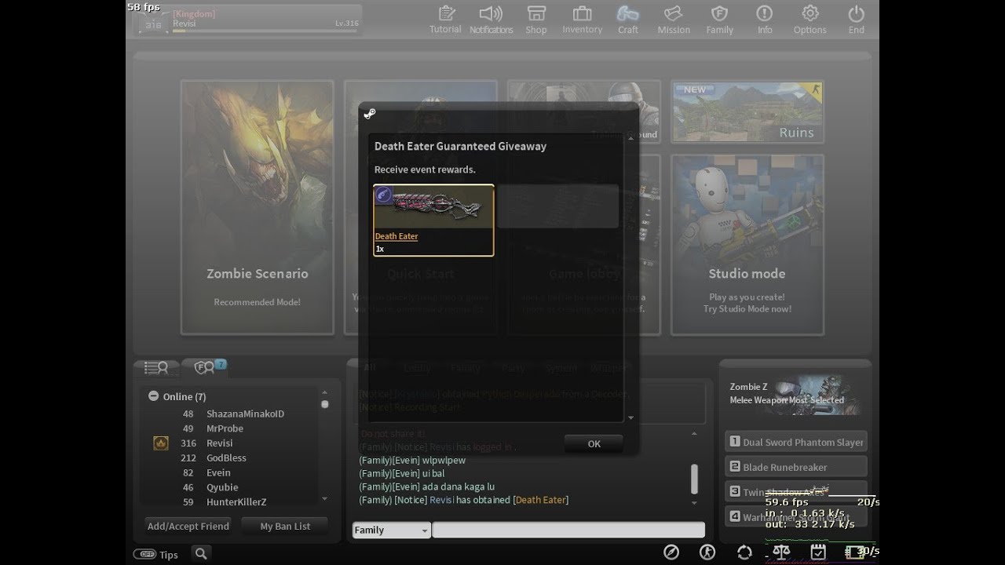Click the crown badge beside Revisi
Viewport: 1005px width, 565px height.
(x=161, y=443)
